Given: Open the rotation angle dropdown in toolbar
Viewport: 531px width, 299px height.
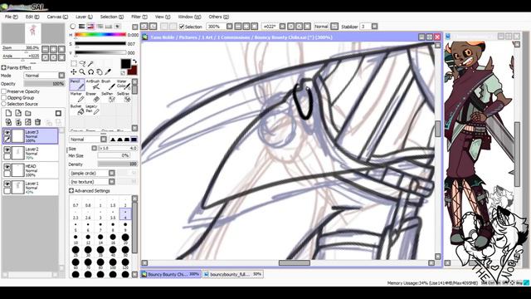Looking at the screenshot, I should pyautogui.click(x=282, y=27).
